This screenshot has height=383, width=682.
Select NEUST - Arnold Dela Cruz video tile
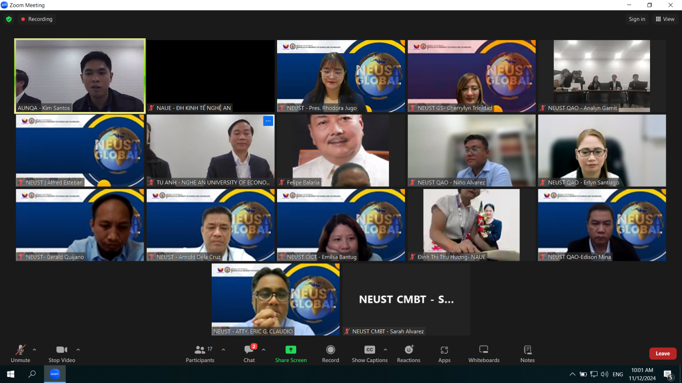(211, 225)
